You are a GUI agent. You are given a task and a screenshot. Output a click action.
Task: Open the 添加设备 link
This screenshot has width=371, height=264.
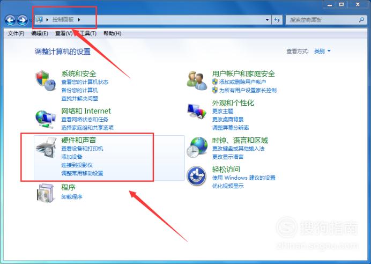[72, 157]
